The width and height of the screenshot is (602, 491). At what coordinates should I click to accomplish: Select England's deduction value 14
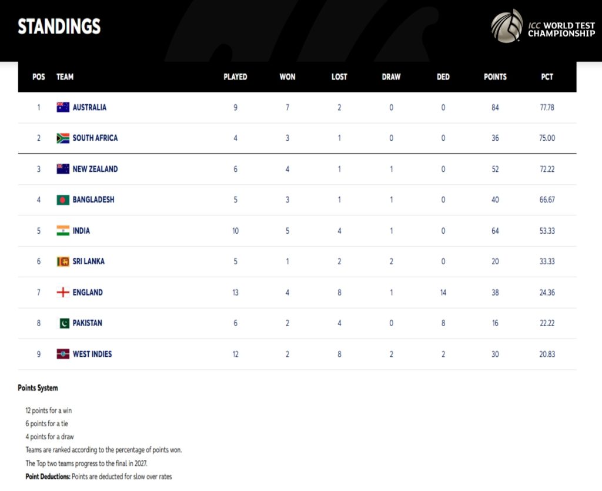[443, 293]
